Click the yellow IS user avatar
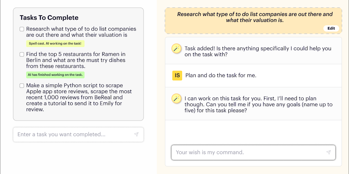 (x=177, y=75)
